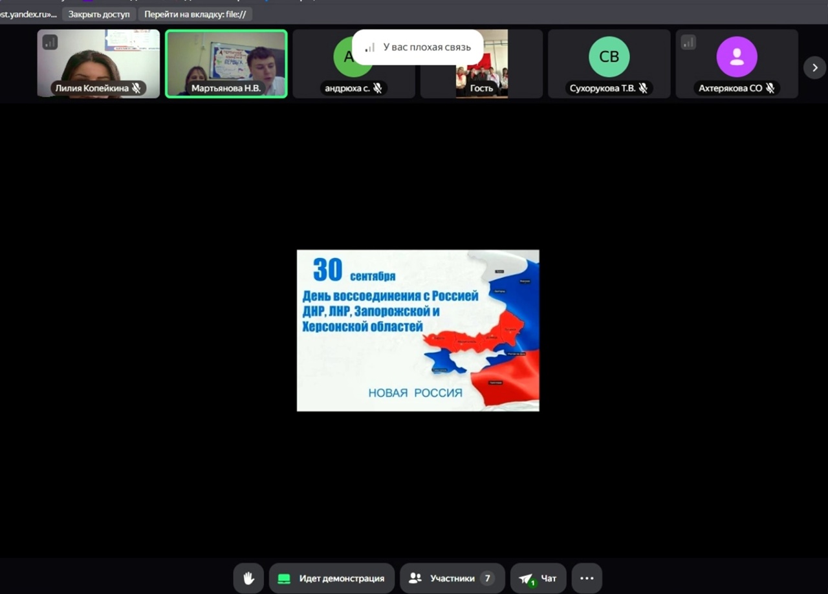Click connection signal icon on Лилия Копейкина tile

pos(50,43)
